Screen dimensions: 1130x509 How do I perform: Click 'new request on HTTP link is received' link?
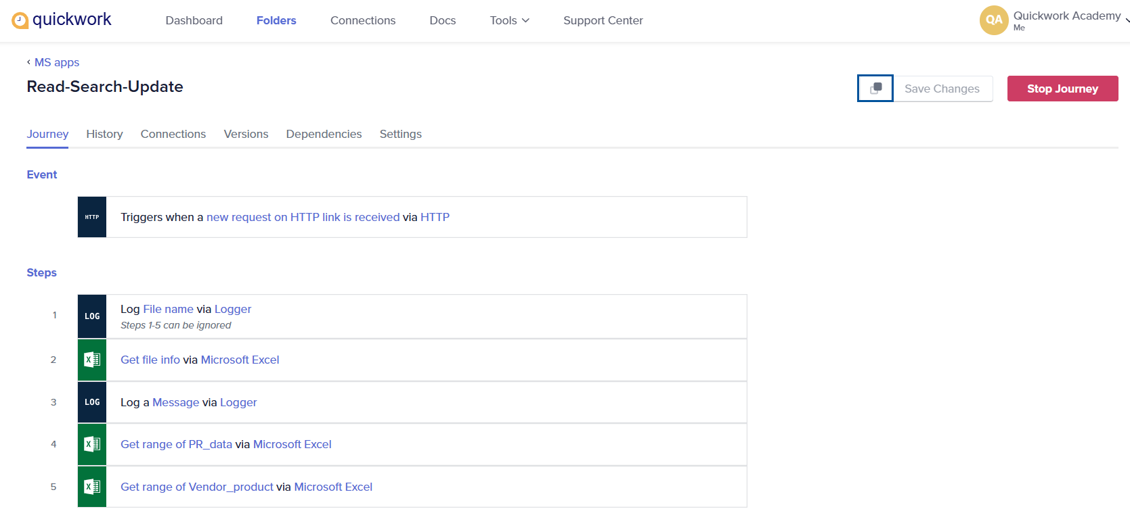303,217
